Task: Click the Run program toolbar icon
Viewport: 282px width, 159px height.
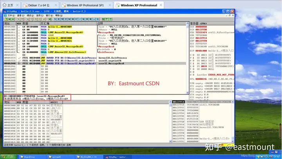Action: coord(19,19)
